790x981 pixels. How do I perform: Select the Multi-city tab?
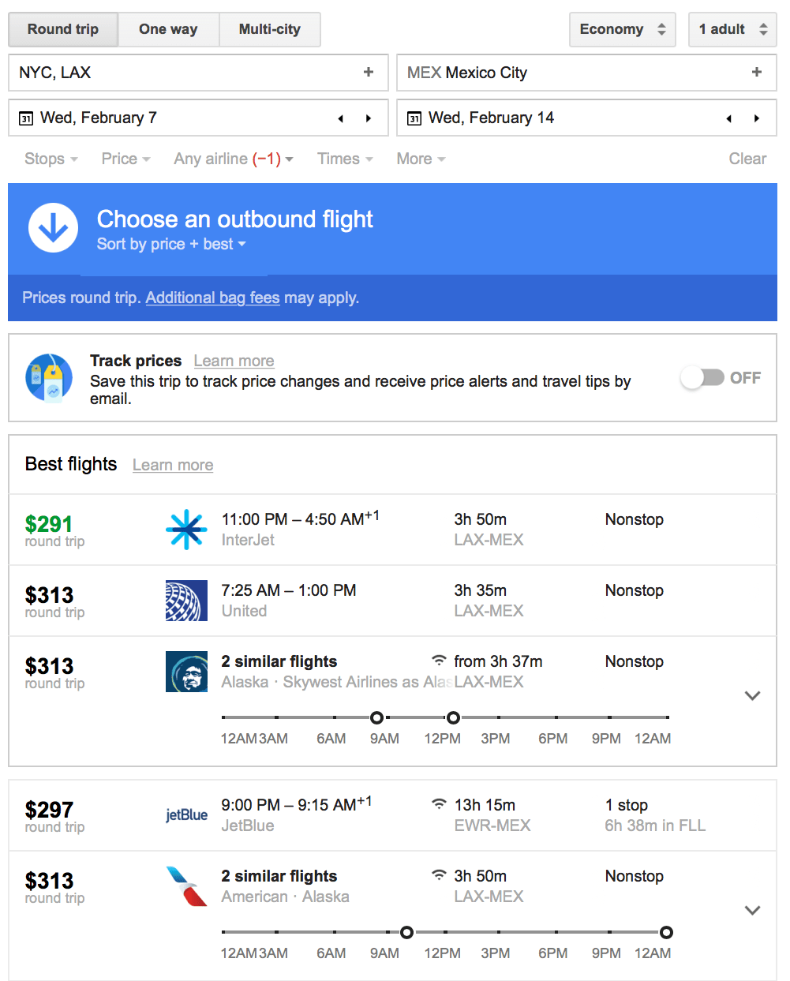[269, 29]
